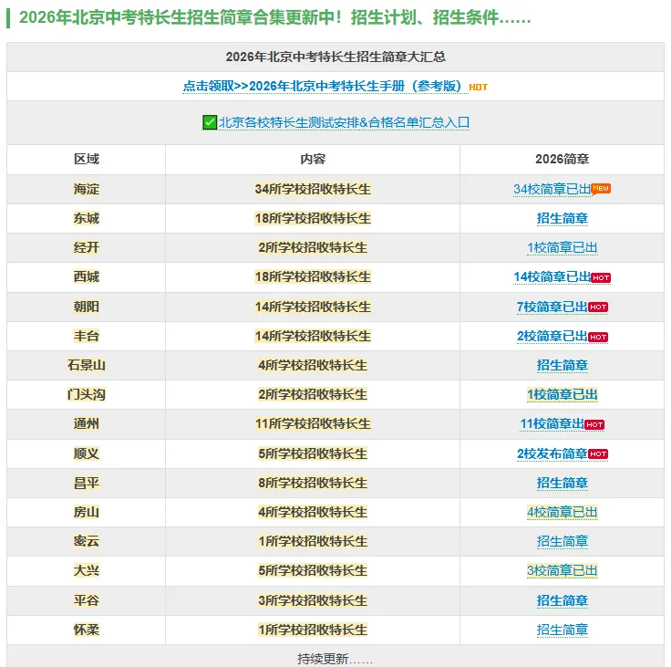The width and height of the screenshot is (671, 667).
Task: Click 14所学校招收特长生 in the 丰台 row
Action: 313,336
